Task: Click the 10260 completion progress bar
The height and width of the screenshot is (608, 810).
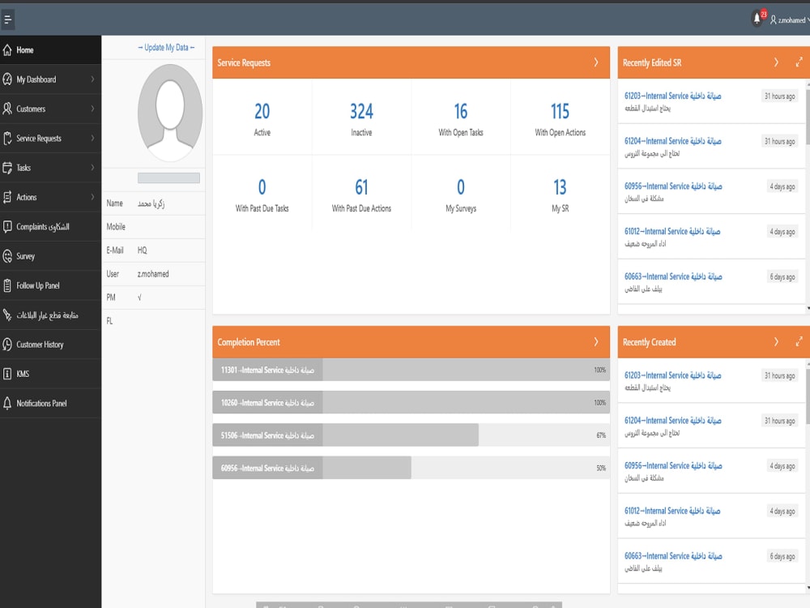Action: [411, 402]
